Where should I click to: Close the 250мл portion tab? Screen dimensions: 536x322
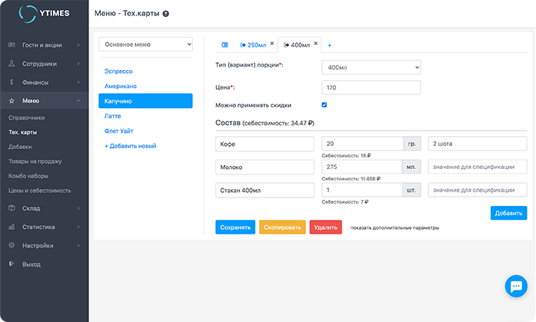pyautogui.click(x=271, y=43)
